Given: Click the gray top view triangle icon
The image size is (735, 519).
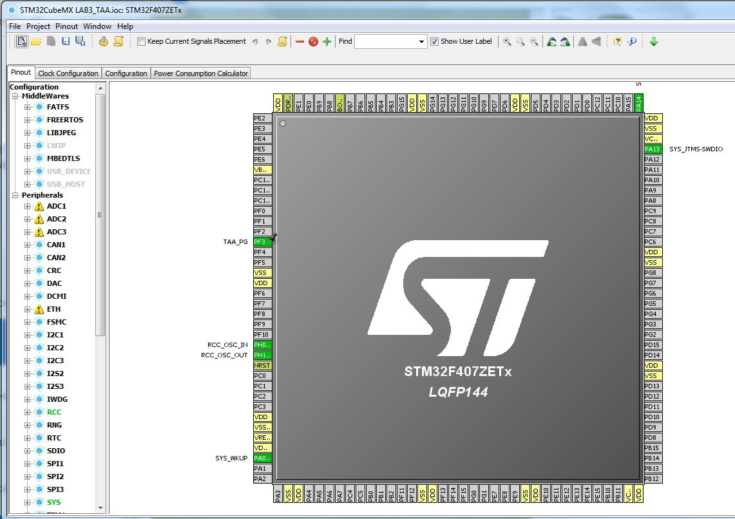Looking at the screenshot, I should pos(583,42).
